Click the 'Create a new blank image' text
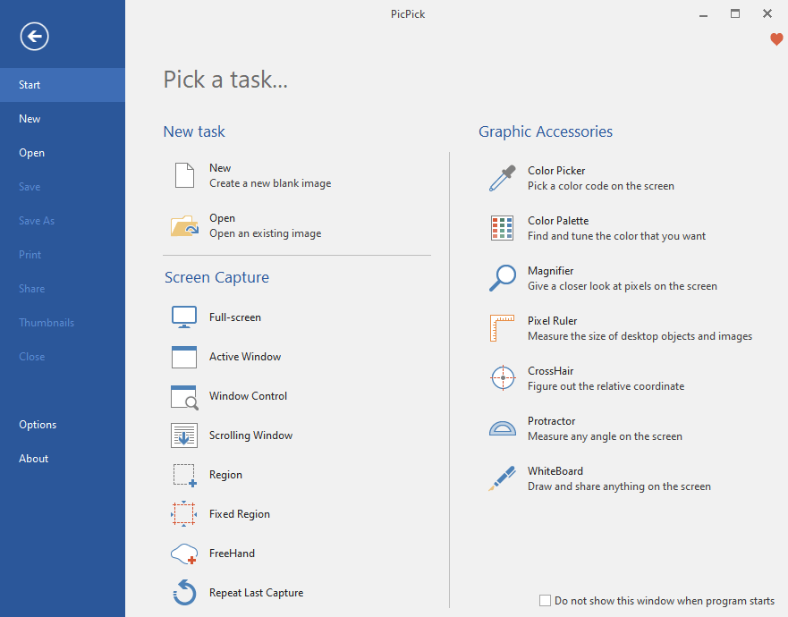The width and height of the screenshot is (788, 617). point(270,183)
